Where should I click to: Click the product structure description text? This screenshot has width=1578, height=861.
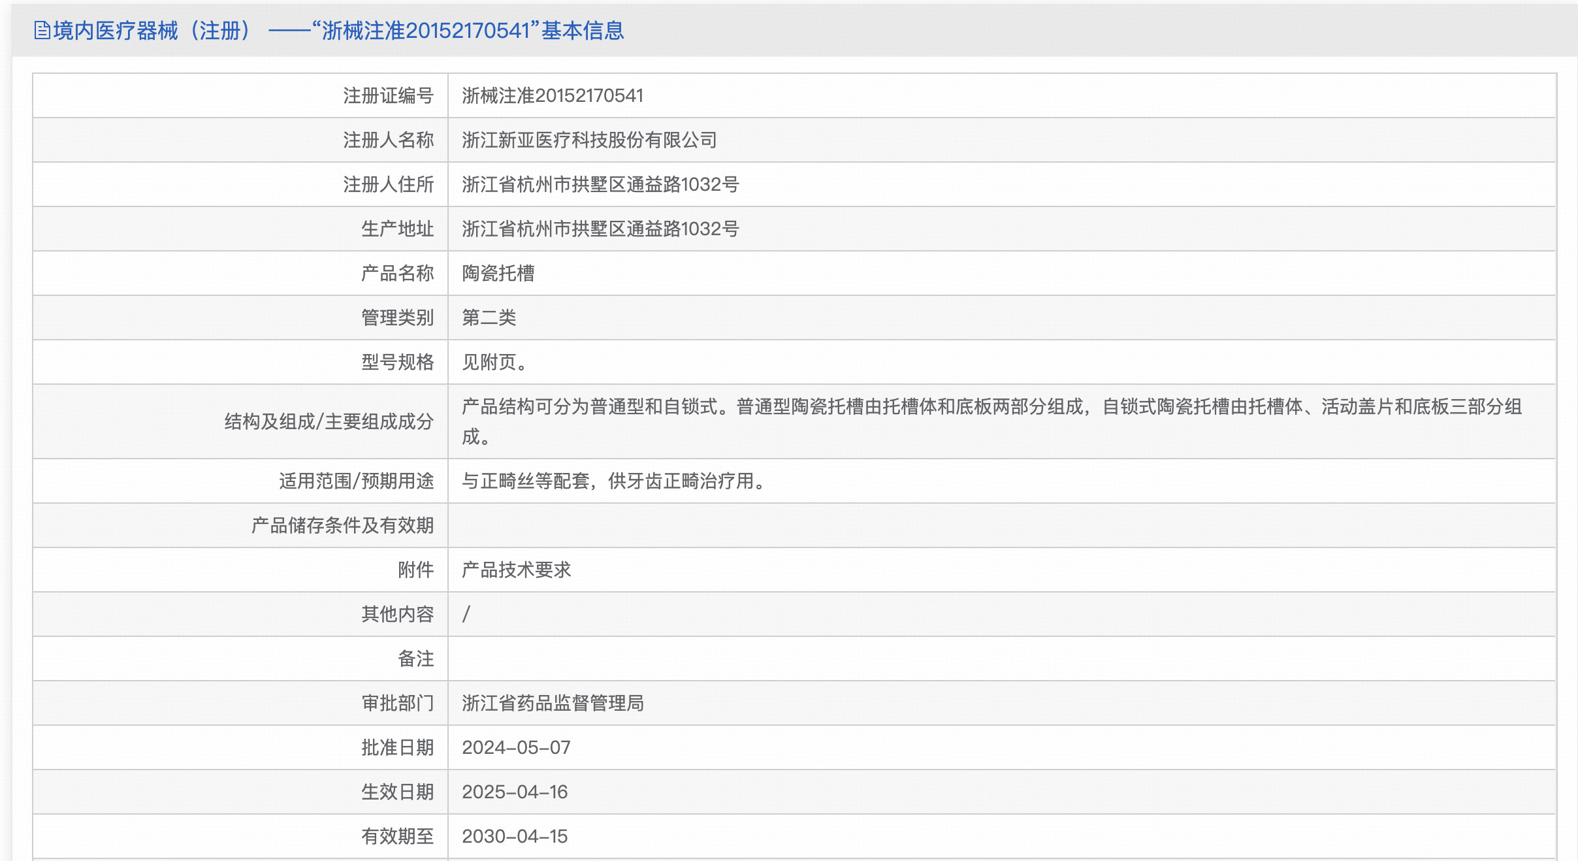[991, 408]
